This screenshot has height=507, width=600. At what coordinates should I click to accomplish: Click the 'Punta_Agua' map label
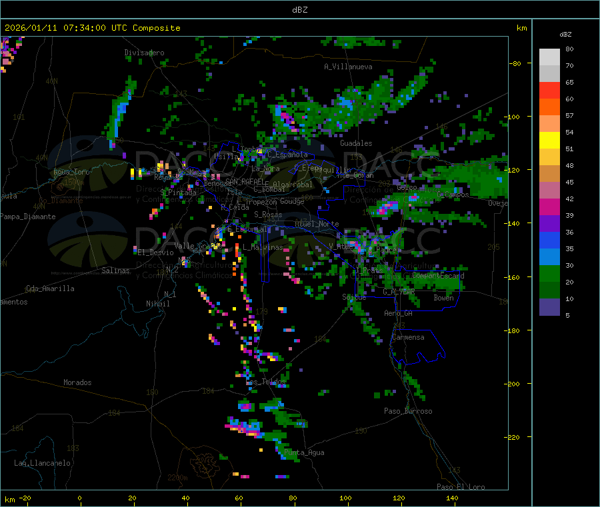pos(304,452)
